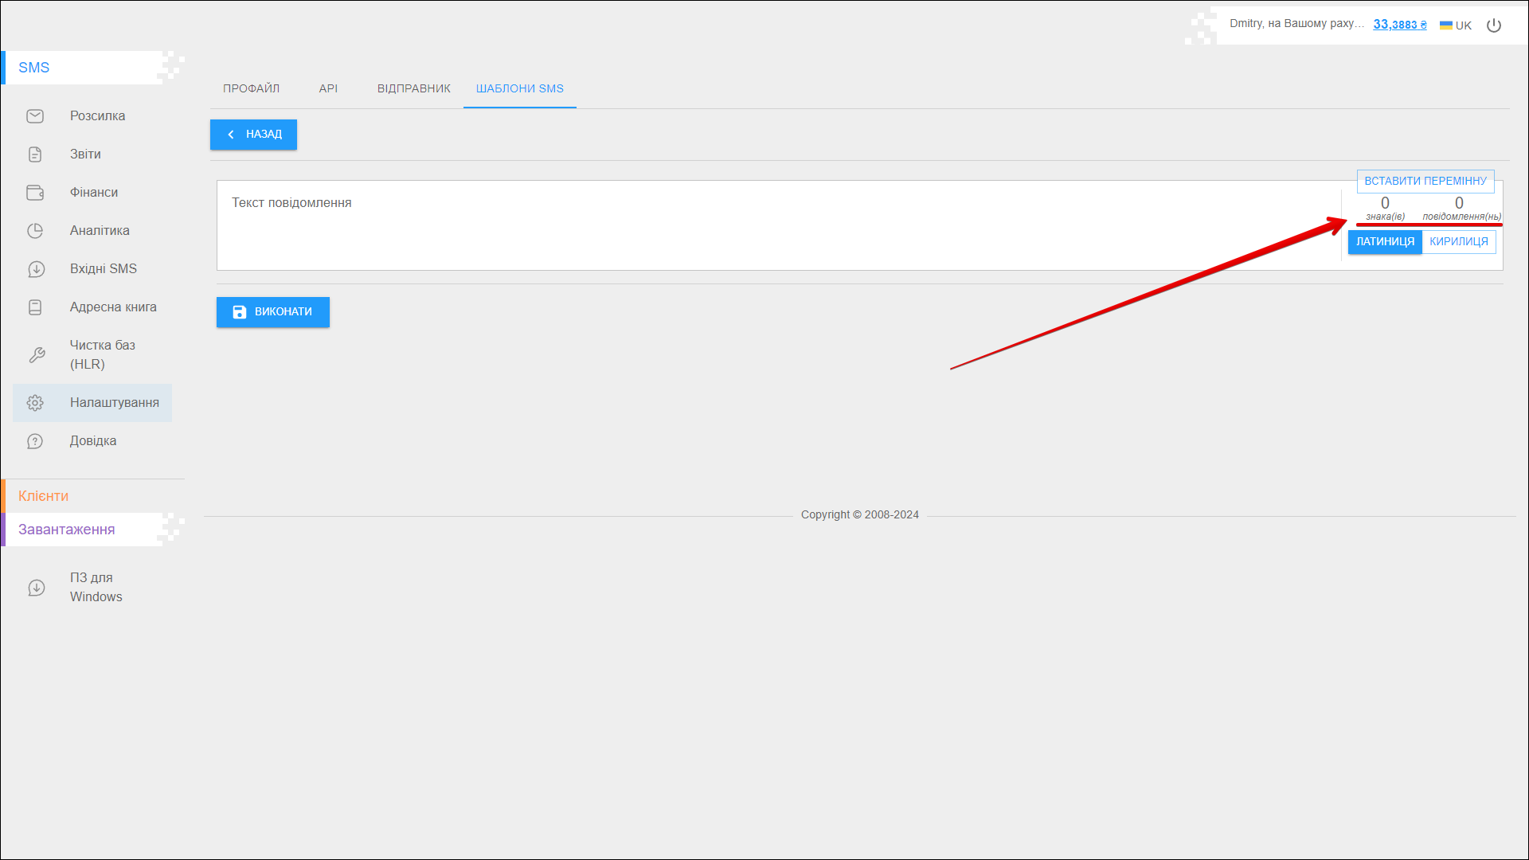Switch to the Профайл tab
Screen dimensions: 1529x860
(x=251, y=88)
